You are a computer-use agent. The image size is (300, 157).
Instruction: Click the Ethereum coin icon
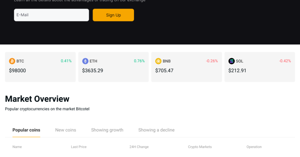coord(85,61)
